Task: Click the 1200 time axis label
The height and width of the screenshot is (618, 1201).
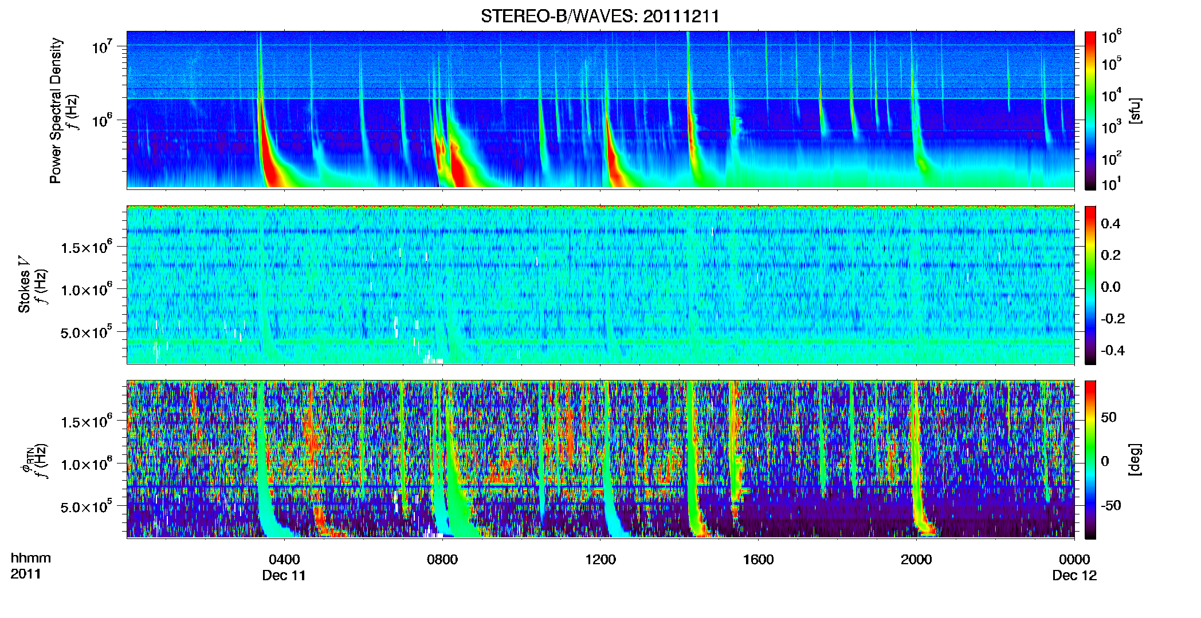Action: coord(600,559)
